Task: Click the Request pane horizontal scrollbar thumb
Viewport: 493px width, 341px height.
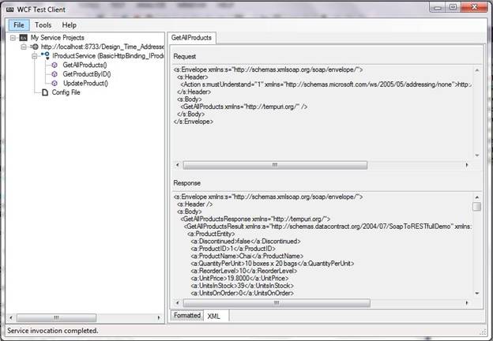Action: pos(275,165)
